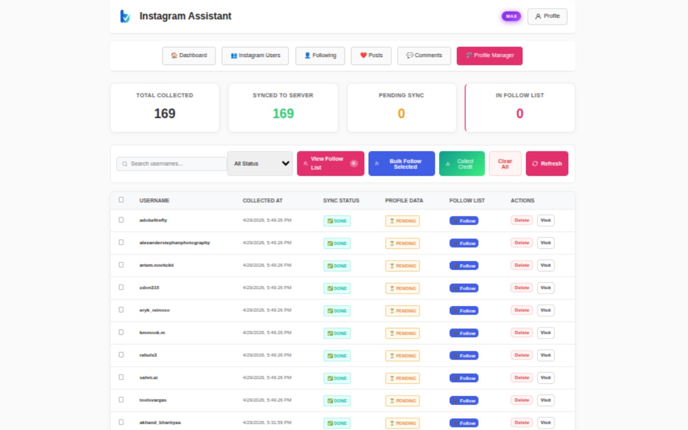The image size is (688, 430).
Task: Visit the kmmook.m profile
Action: click(546, 333)
